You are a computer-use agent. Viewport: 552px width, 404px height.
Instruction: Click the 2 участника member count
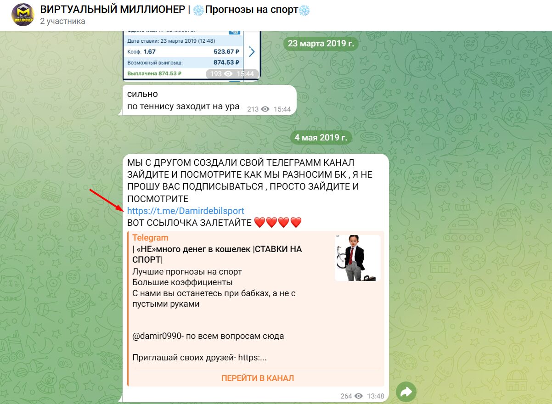(x=62, y=21)
